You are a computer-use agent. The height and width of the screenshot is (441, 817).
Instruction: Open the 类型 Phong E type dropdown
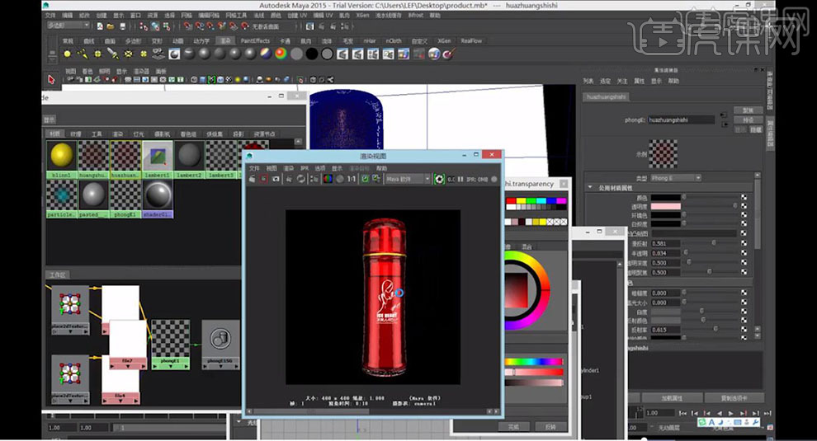[676, 178]
